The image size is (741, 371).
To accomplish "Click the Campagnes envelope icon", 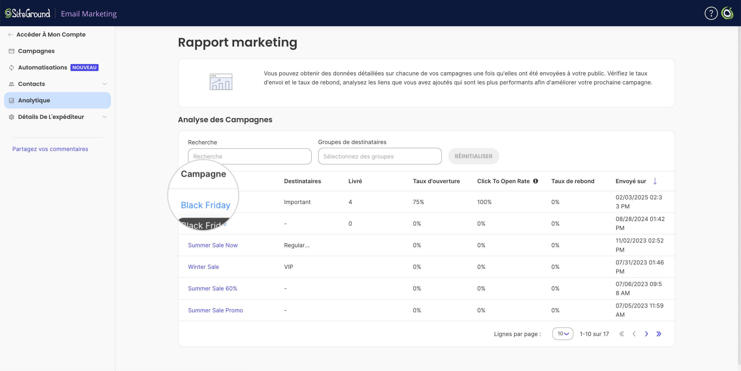I will point(12,51).
